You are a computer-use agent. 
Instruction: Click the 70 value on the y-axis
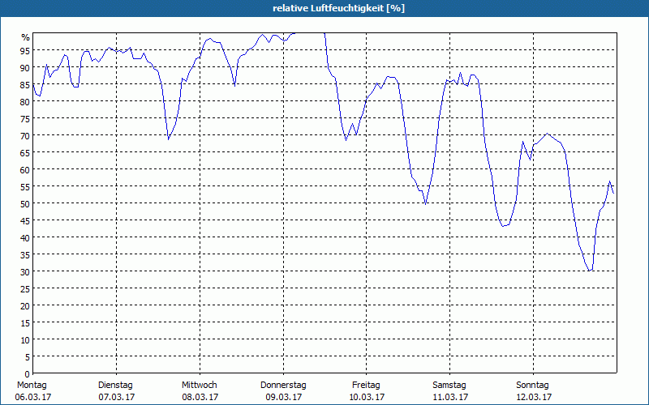coord(25,135)
